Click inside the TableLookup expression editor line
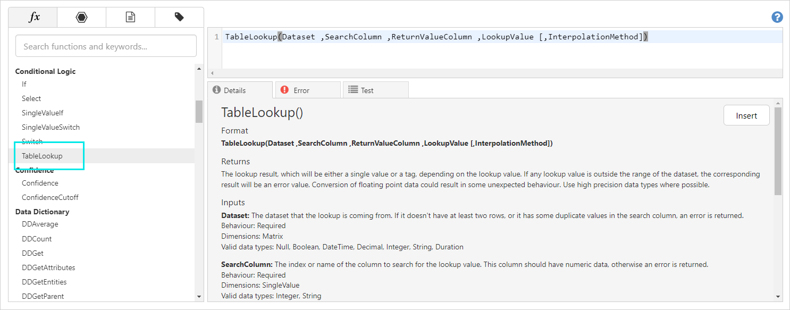Viewport: 790px width, 310px height. coord(436,37)
